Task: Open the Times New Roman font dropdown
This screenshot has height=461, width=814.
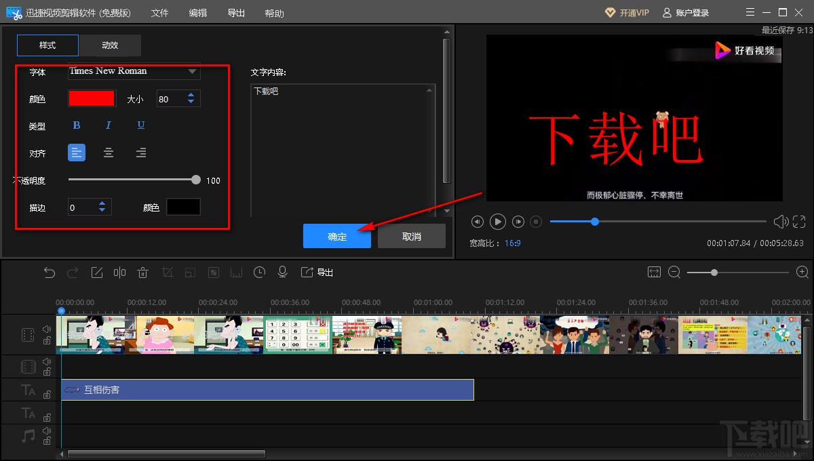Action: point(134,71)
